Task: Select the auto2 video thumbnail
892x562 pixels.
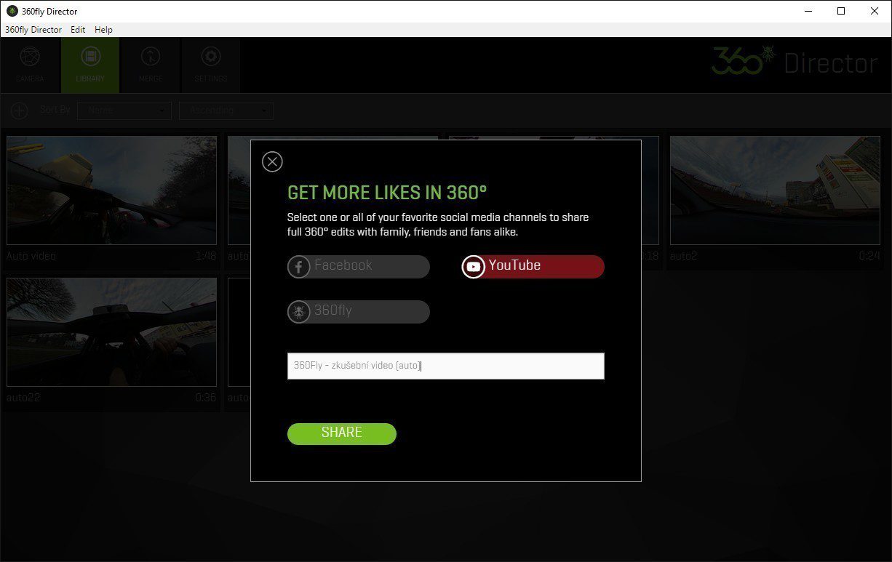Action: (x=775, y=190)
